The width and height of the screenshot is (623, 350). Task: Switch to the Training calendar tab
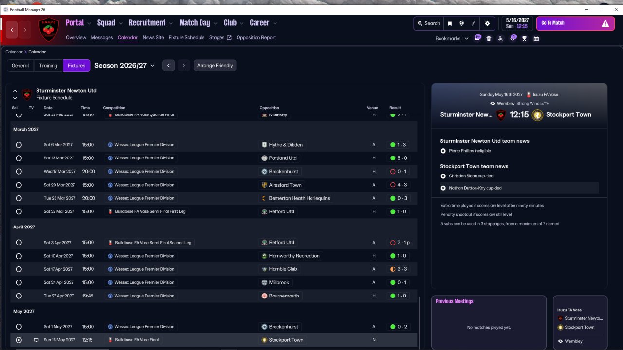(x=48, y=66)
